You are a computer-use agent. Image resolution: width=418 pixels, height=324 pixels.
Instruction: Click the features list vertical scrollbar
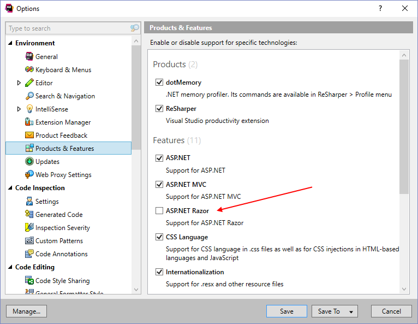point(404,126)
